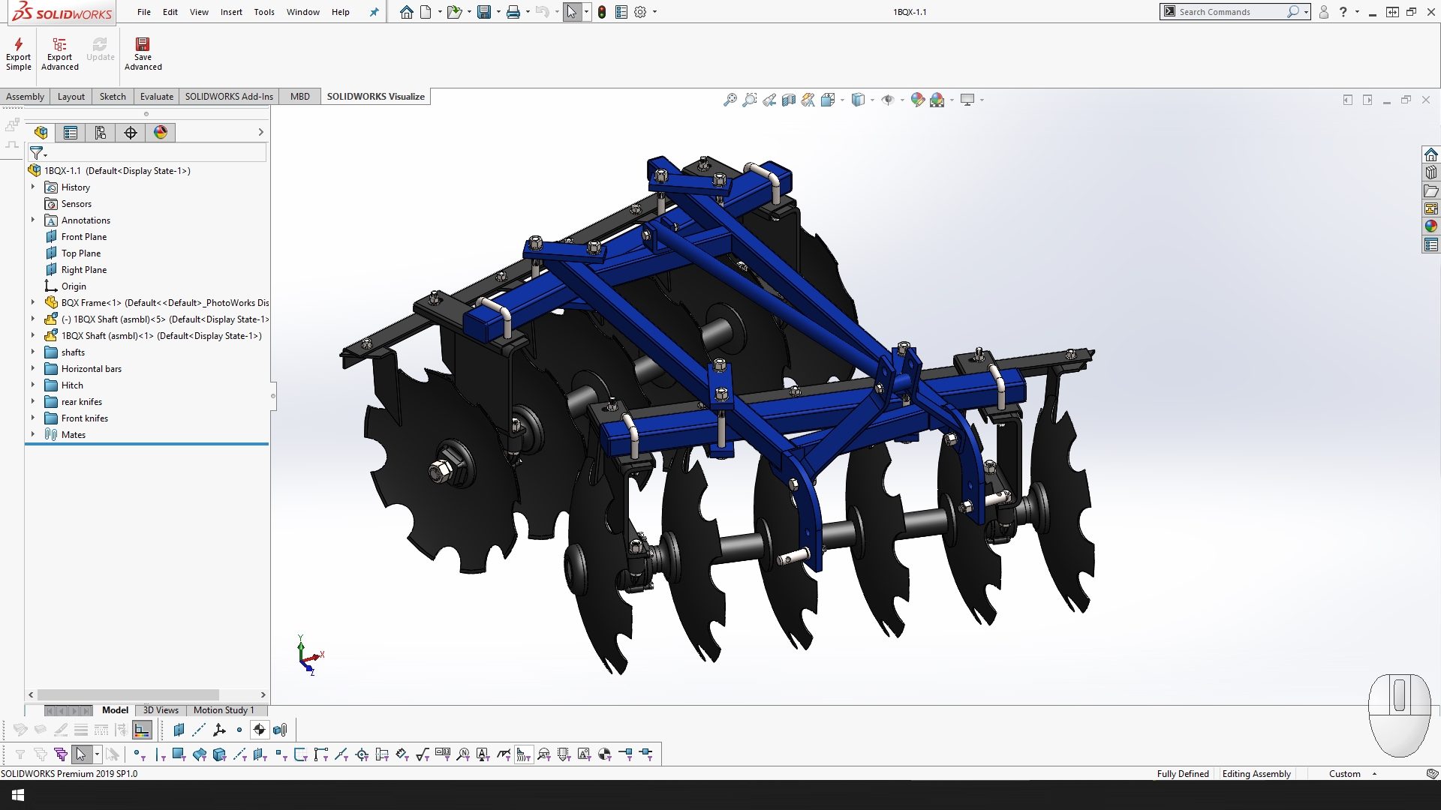Screen dimensions: 1441x810
Task: Click the Zoom to Fit icon
Action: pos(730,100)
